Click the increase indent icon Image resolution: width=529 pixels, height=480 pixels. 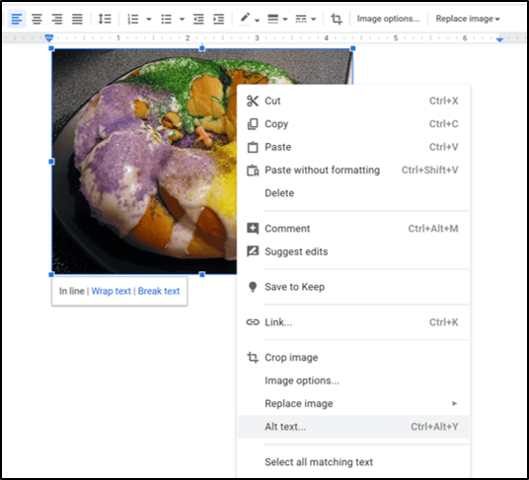pyautogui.click(x=219, y=19)
